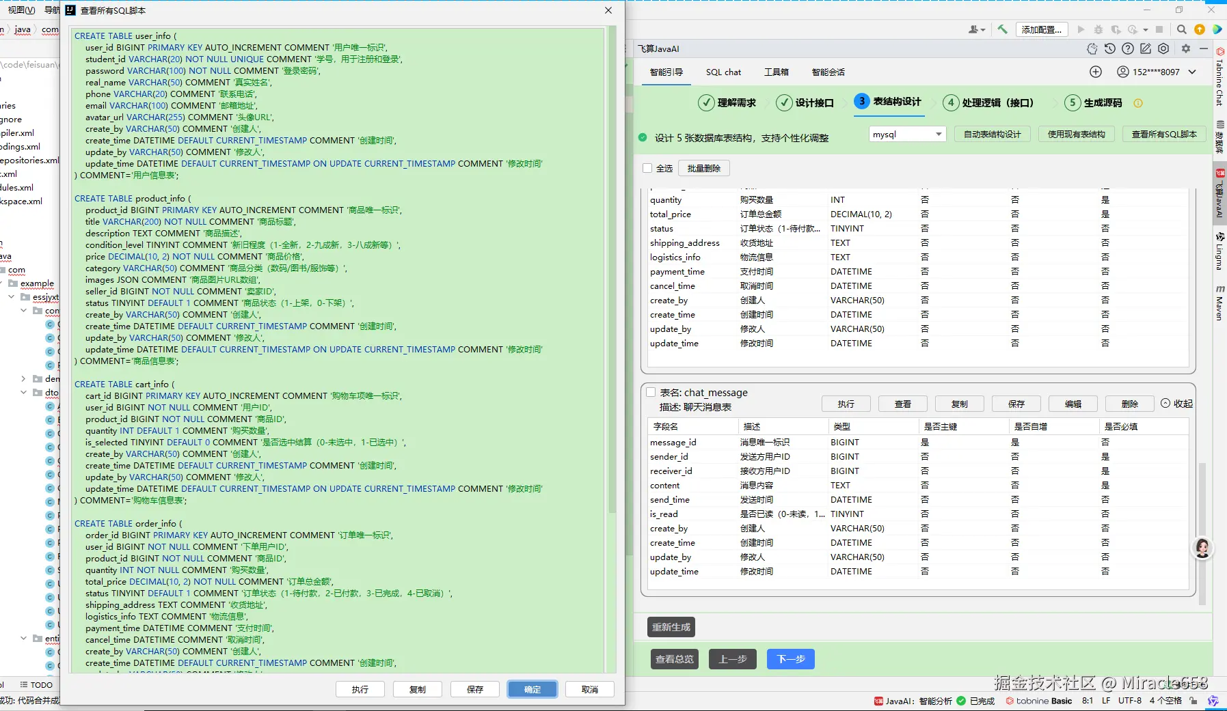The width and height of the screenshot is (1227, 711).
Task: Hide the JavaAI tool window with the dash icon
Action: [x=1204, y=48]
